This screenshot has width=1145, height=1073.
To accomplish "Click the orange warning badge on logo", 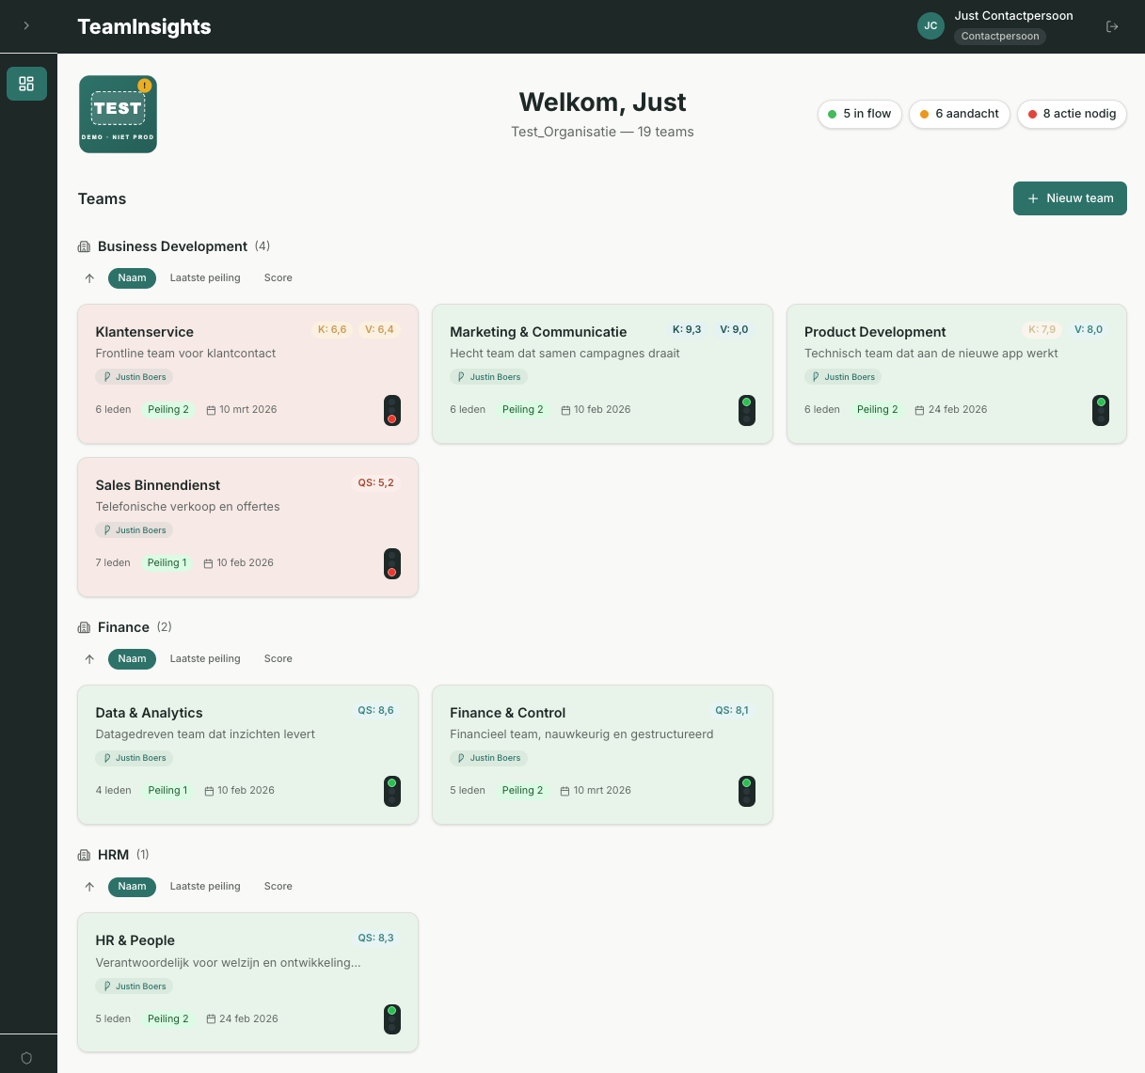I will [x=144, y=86].
